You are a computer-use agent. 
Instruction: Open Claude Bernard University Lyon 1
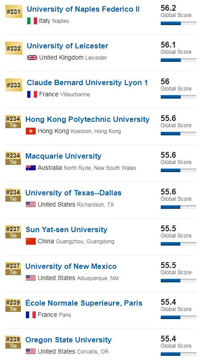point(87,82)
